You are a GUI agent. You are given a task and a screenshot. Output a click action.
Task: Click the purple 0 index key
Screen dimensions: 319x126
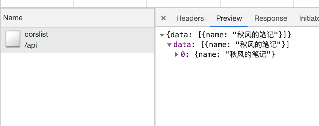[183, 54]
